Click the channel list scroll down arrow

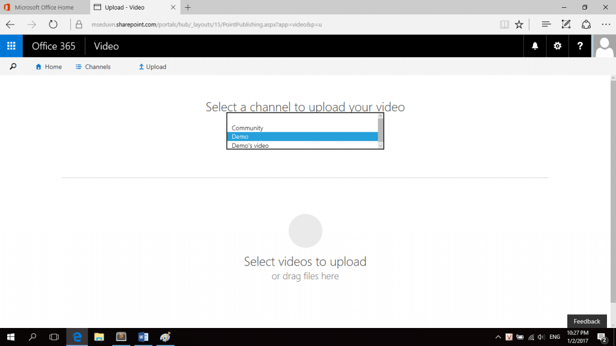380,146
